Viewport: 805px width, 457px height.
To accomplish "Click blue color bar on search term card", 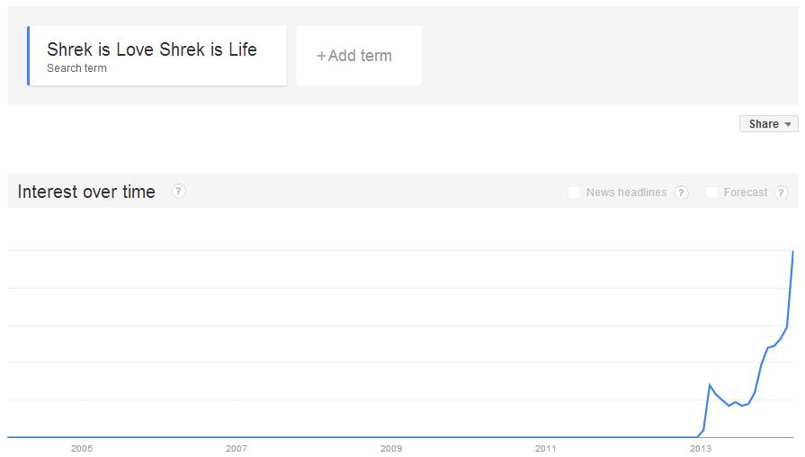I will coord(29,56).
